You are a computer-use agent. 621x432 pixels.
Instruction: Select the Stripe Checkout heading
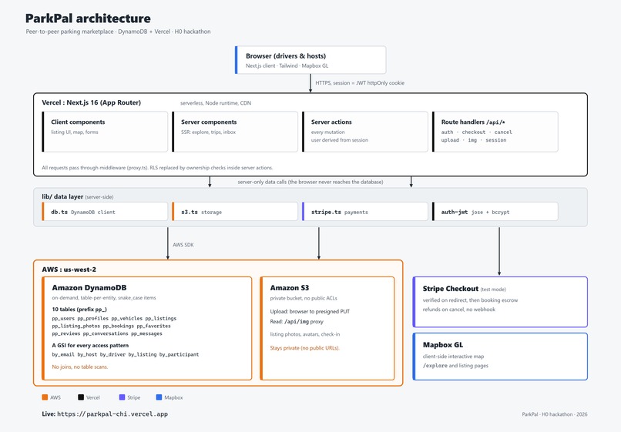tap(450, 289)
